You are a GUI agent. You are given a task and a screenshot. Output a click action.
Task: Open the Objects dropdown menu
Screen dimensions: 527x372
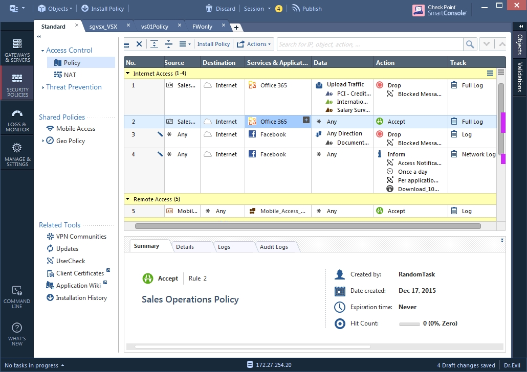(x=55, y=9)
